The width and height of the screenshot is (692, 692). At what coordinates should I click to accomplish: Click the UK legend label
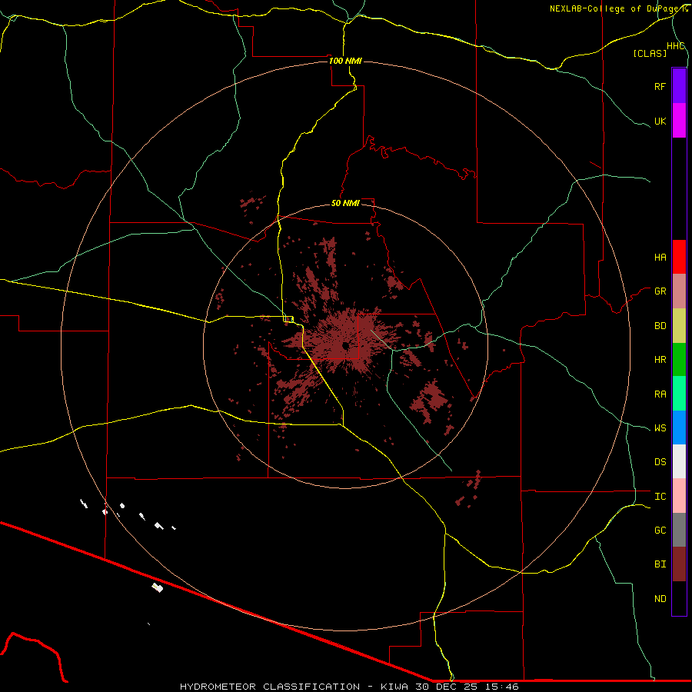point(660,121)
